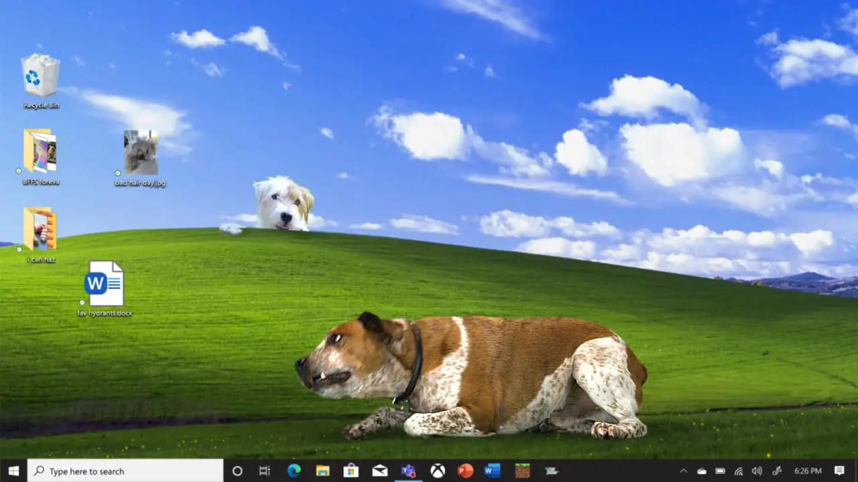Expand the hidden system tray icons chevron
Screen dimensions: 858x482
683,471
